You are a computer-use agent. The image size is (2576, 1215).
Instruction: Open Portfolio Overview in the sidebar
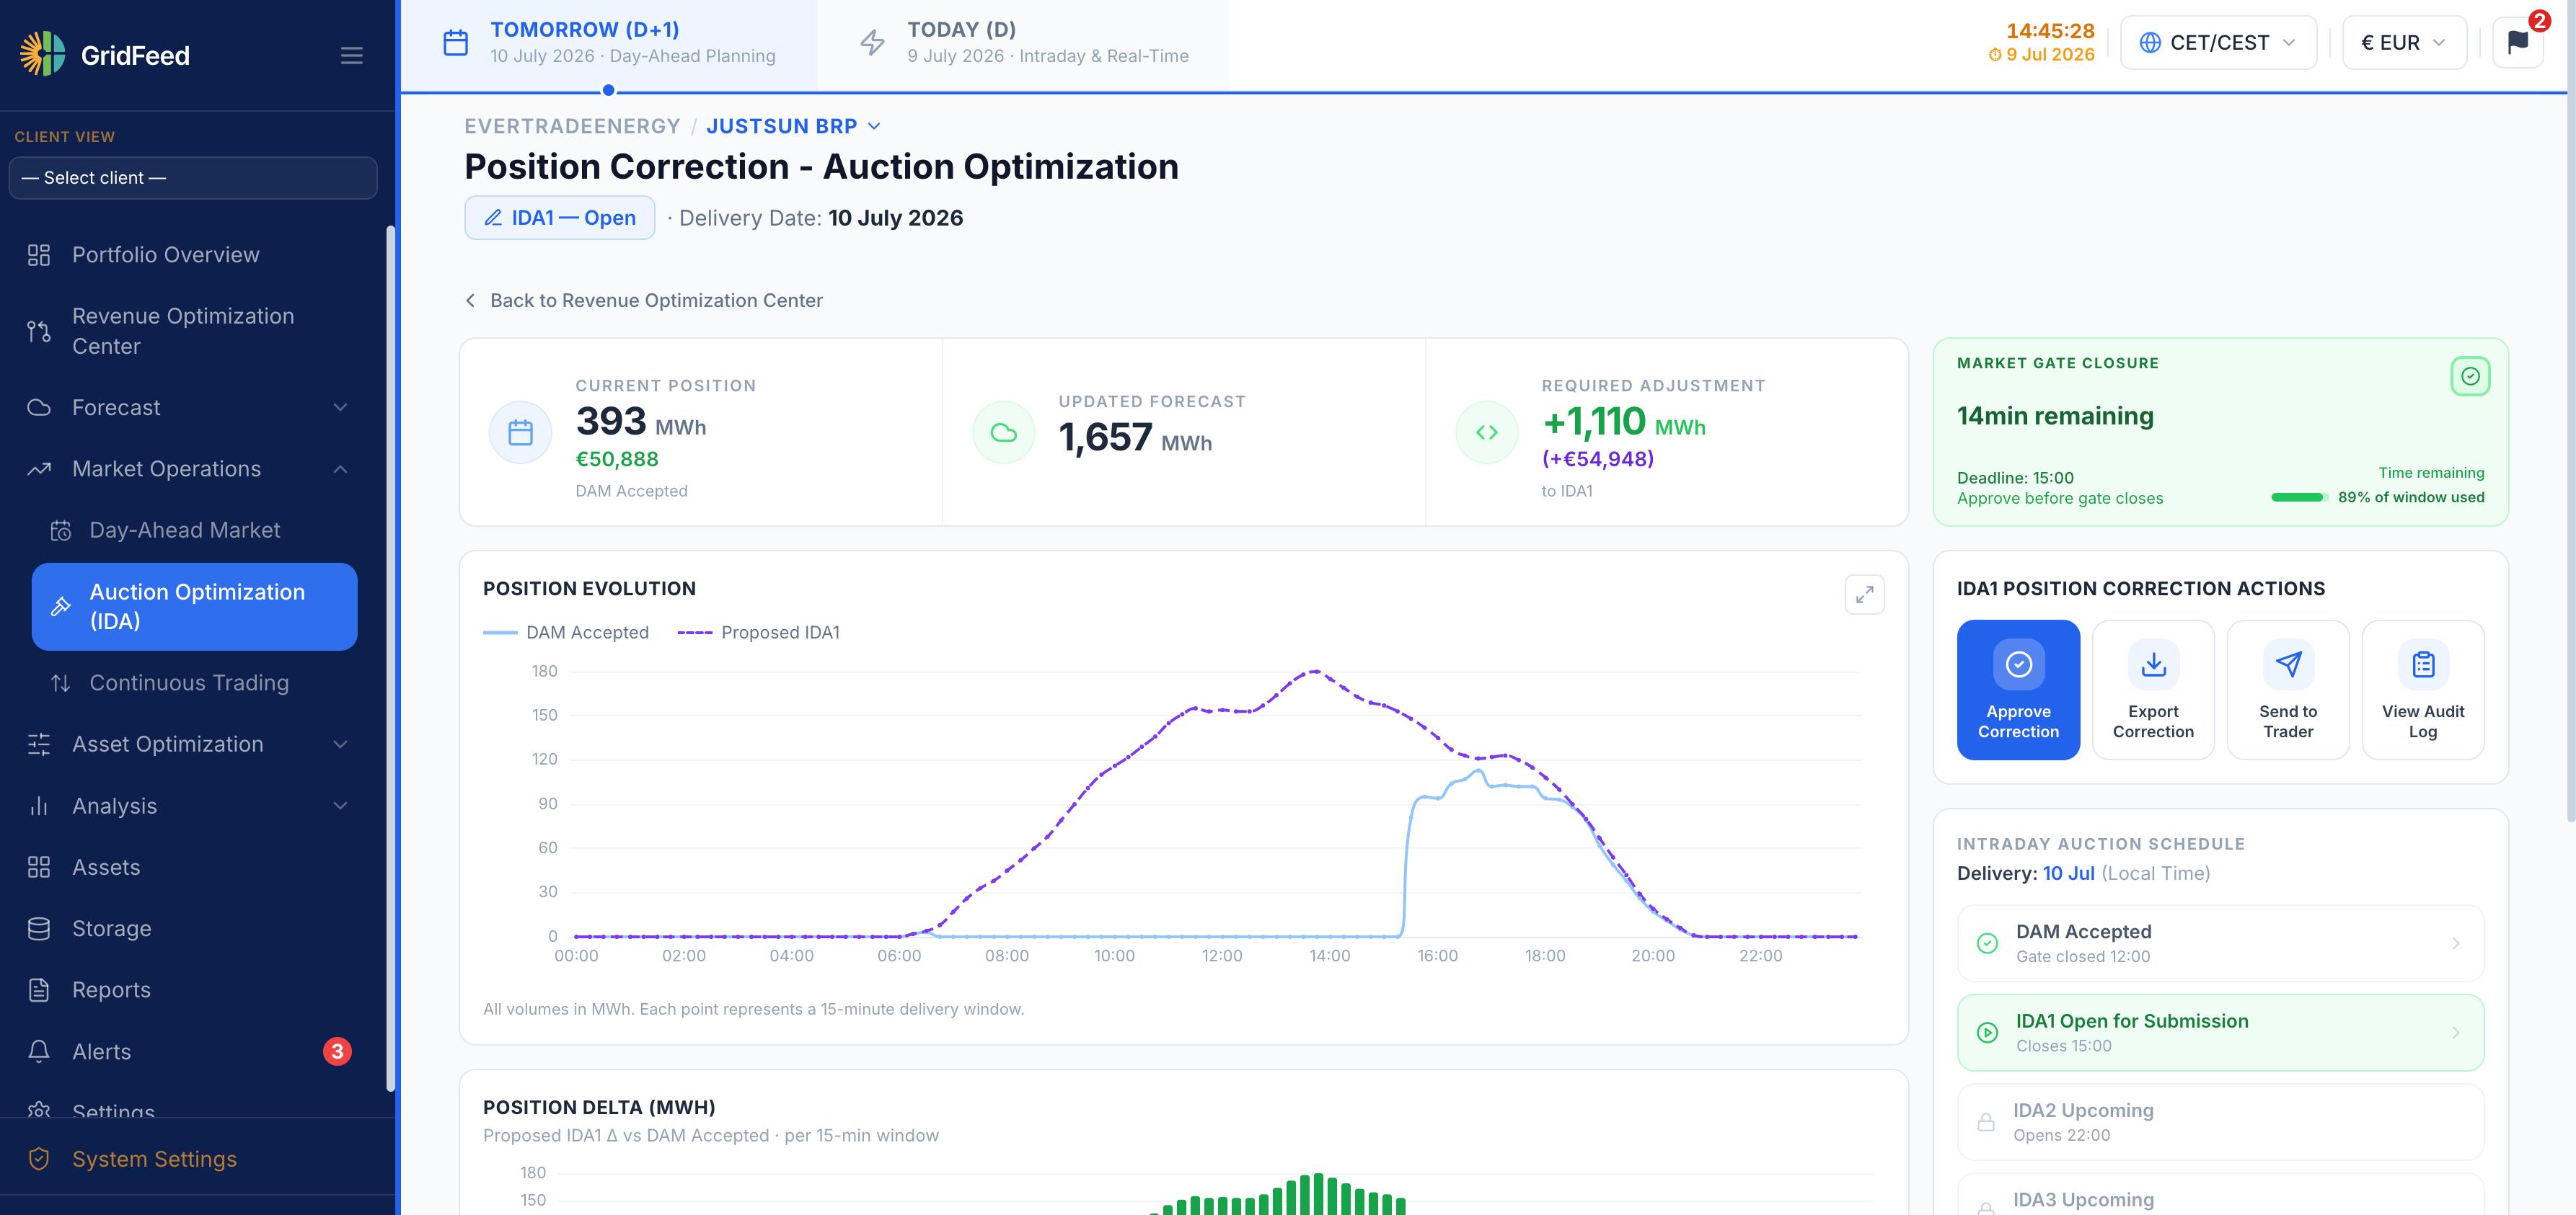tap(193, 255)
